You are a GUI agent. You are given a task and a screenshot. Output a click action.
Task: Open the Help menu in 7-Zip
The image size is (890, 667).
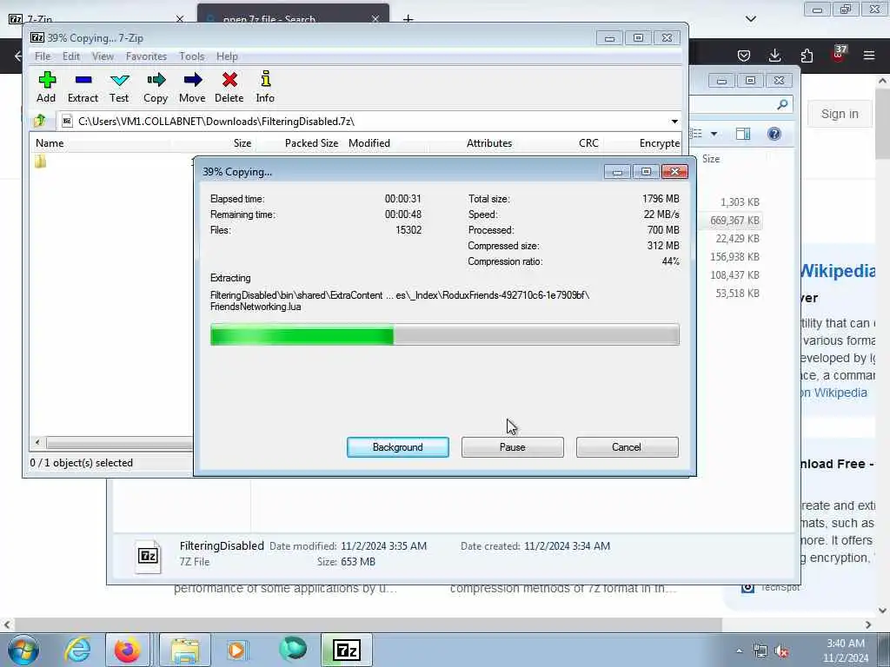[227, 56]
